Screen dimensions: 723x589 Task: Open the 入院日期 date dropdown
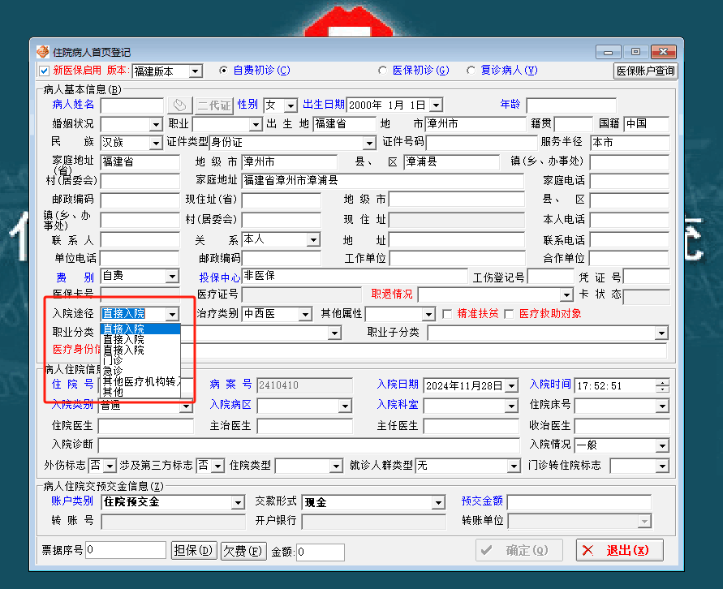(x=511, y=385)
